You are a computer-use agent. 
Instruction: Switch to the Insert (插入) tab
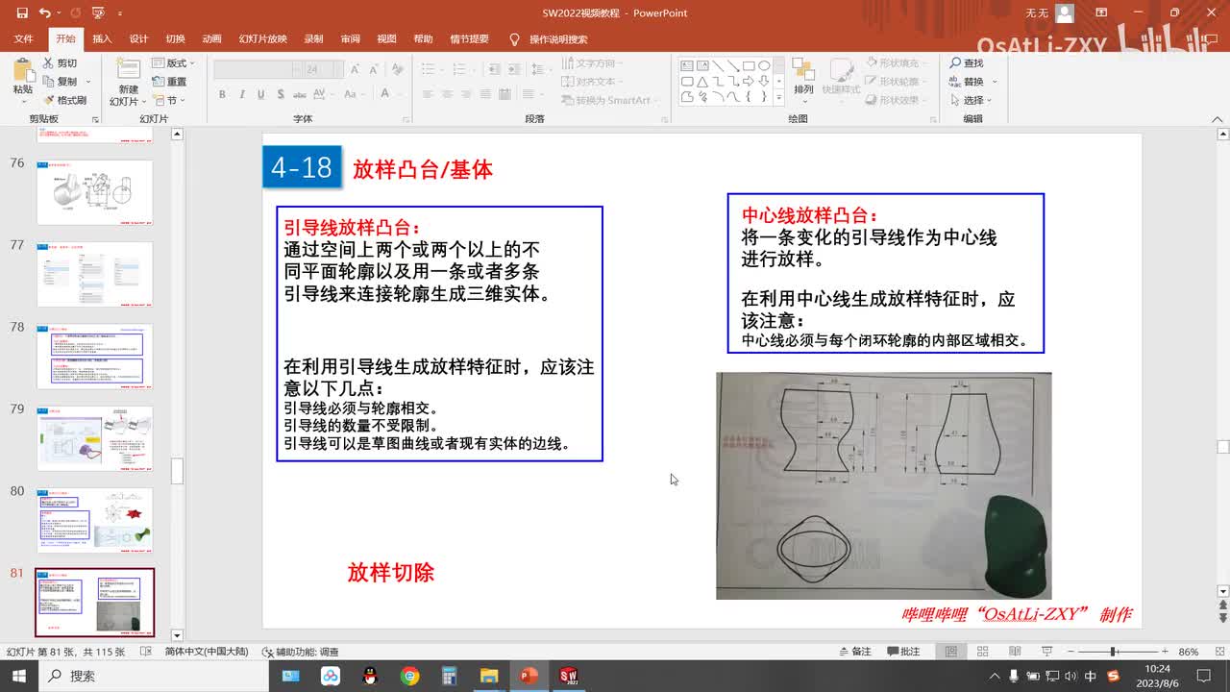click(x=102, y=39)
